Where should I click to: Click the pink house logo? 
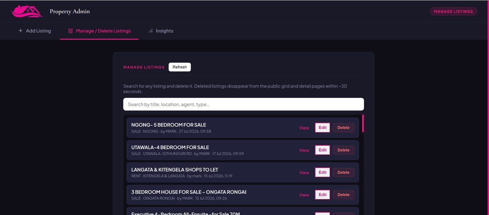click(27, 11)
